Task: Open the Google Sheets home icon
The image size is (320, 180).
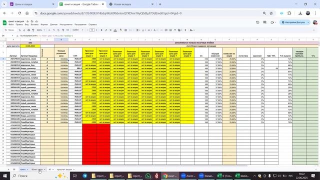Action: pyautogui.click(x=4, y=22)
